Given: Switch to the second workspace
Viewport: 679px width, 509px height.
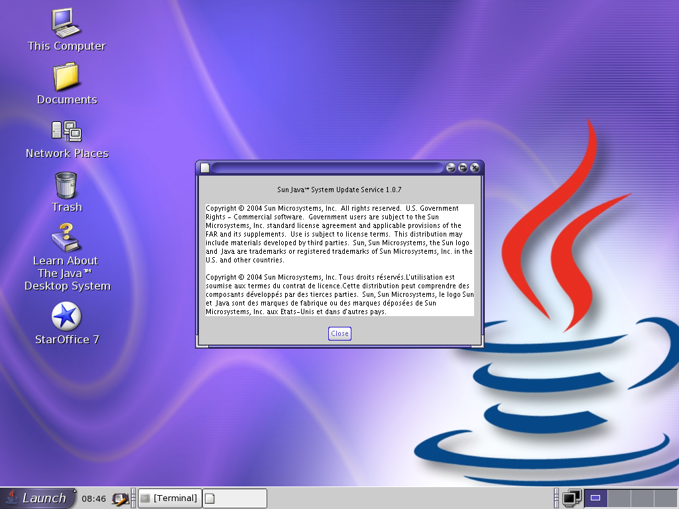Looking at the screenshot, I should click(619, 498).
